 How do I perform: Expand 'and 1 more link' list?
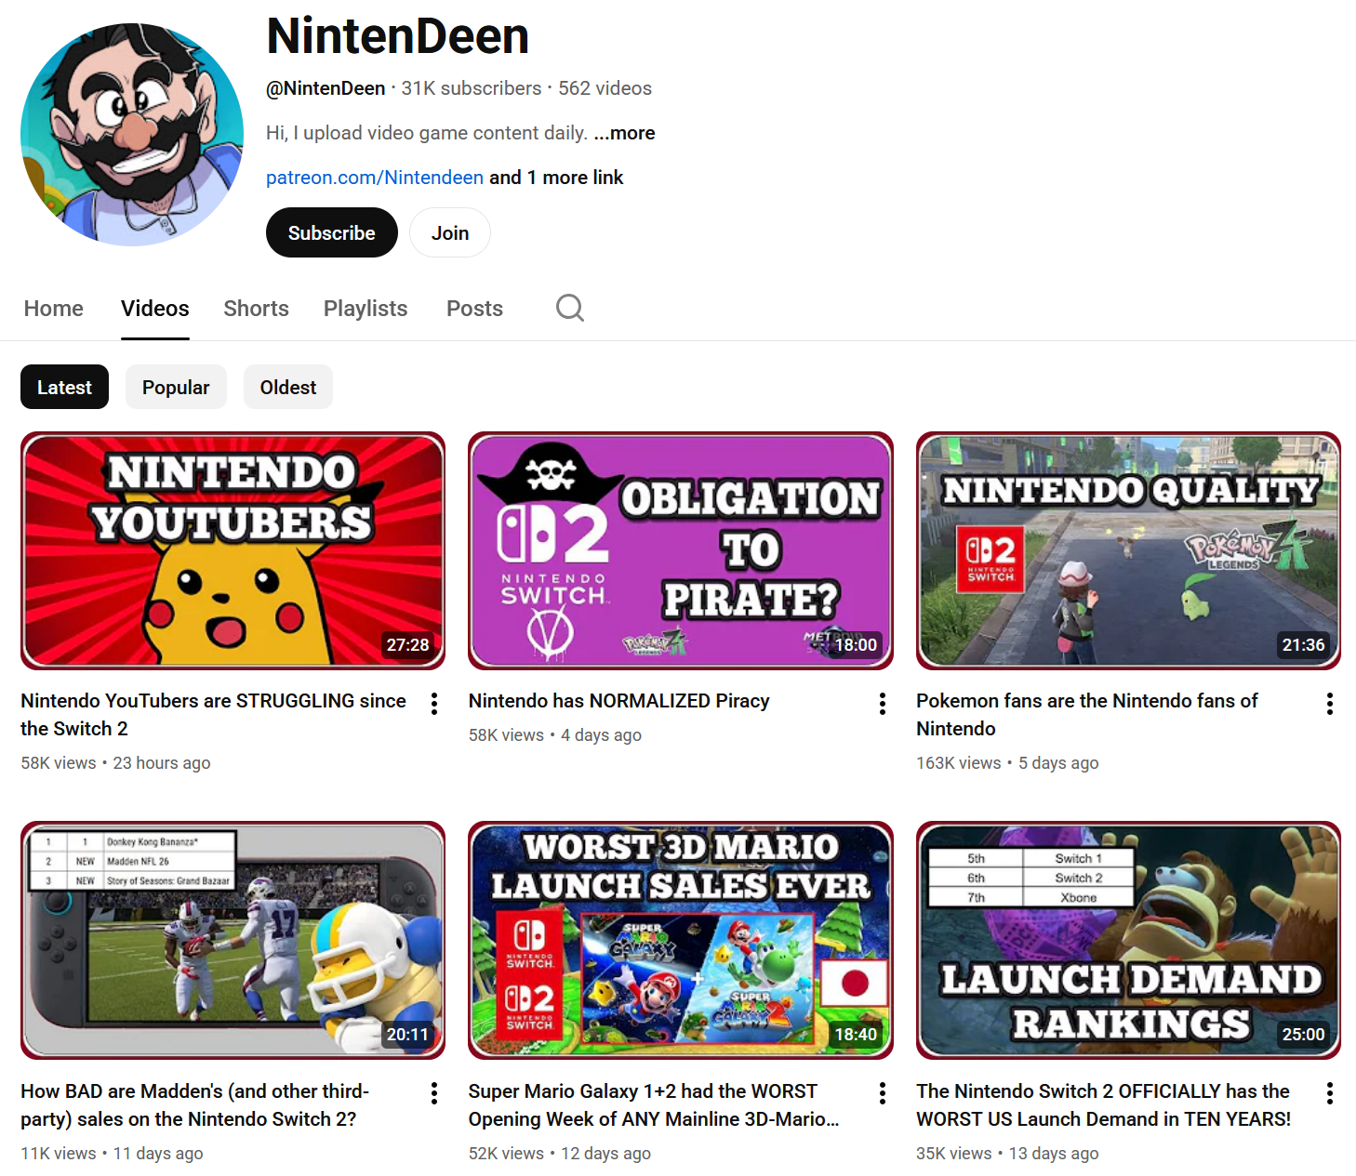click(x=556, y=178)
